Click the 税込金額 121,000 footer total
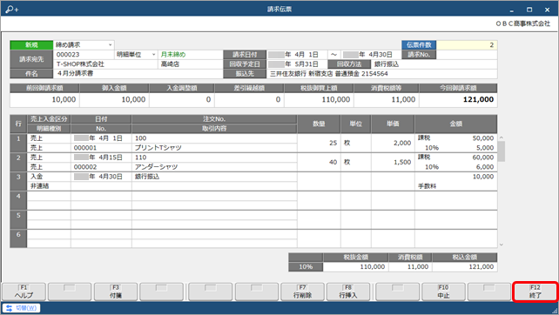 pyautogui.click(x=465, y=266)
